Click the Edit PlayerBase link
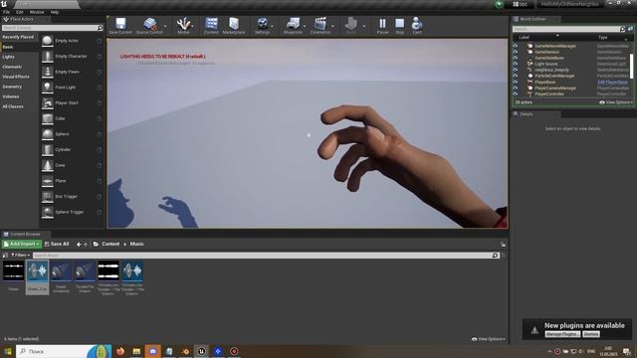Viewport: 637px width, 358px height. click(613, 82)
